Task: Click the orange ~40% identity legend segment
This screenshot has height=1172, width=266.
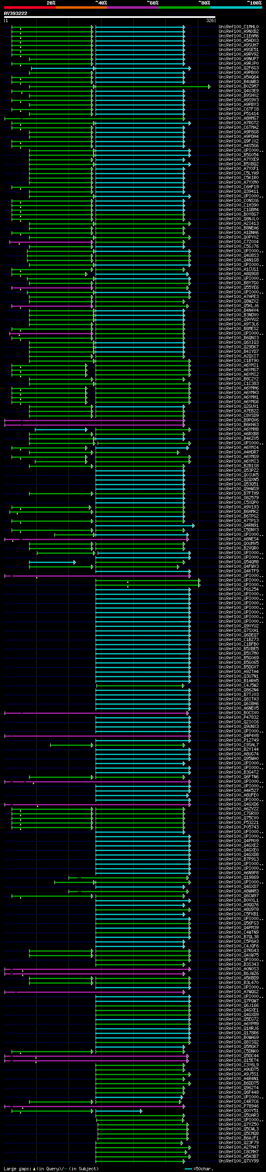Action: (x=81, y=7)
